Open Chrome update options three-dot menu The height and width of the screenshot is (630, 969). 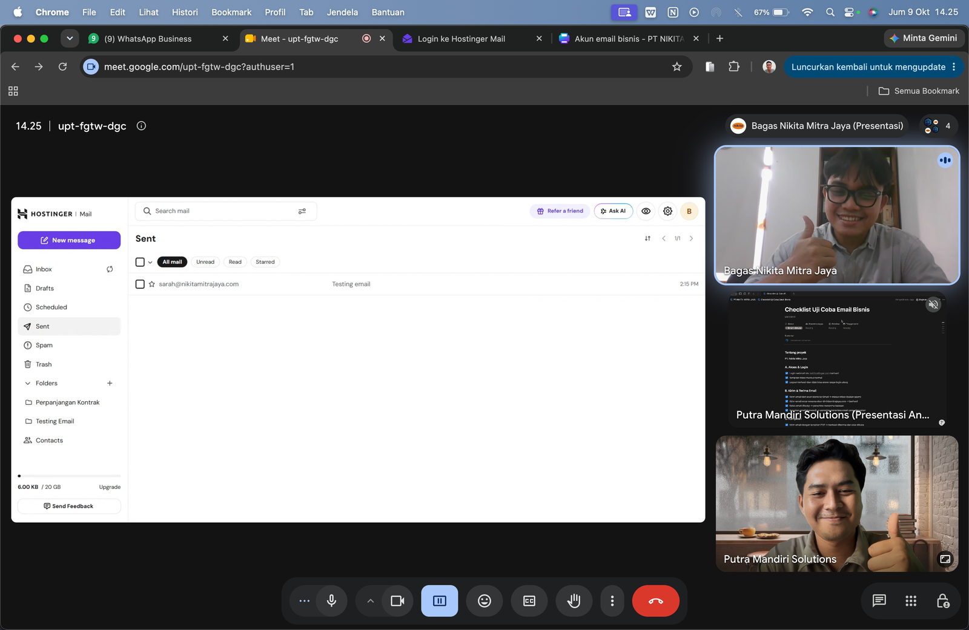954,67
